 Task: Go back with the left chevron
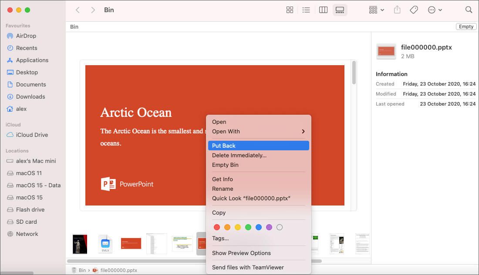[78, 10]
